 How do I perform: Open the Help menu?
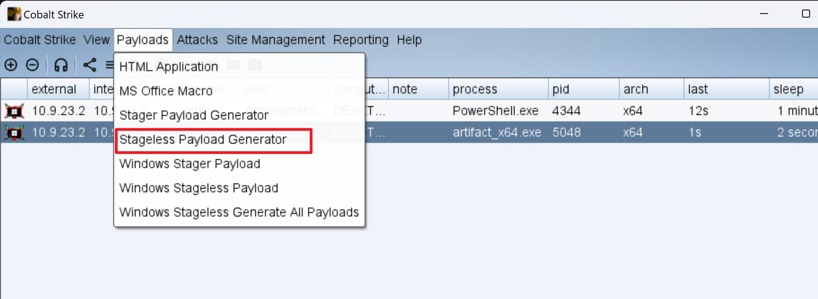click(x=409, y=40)
